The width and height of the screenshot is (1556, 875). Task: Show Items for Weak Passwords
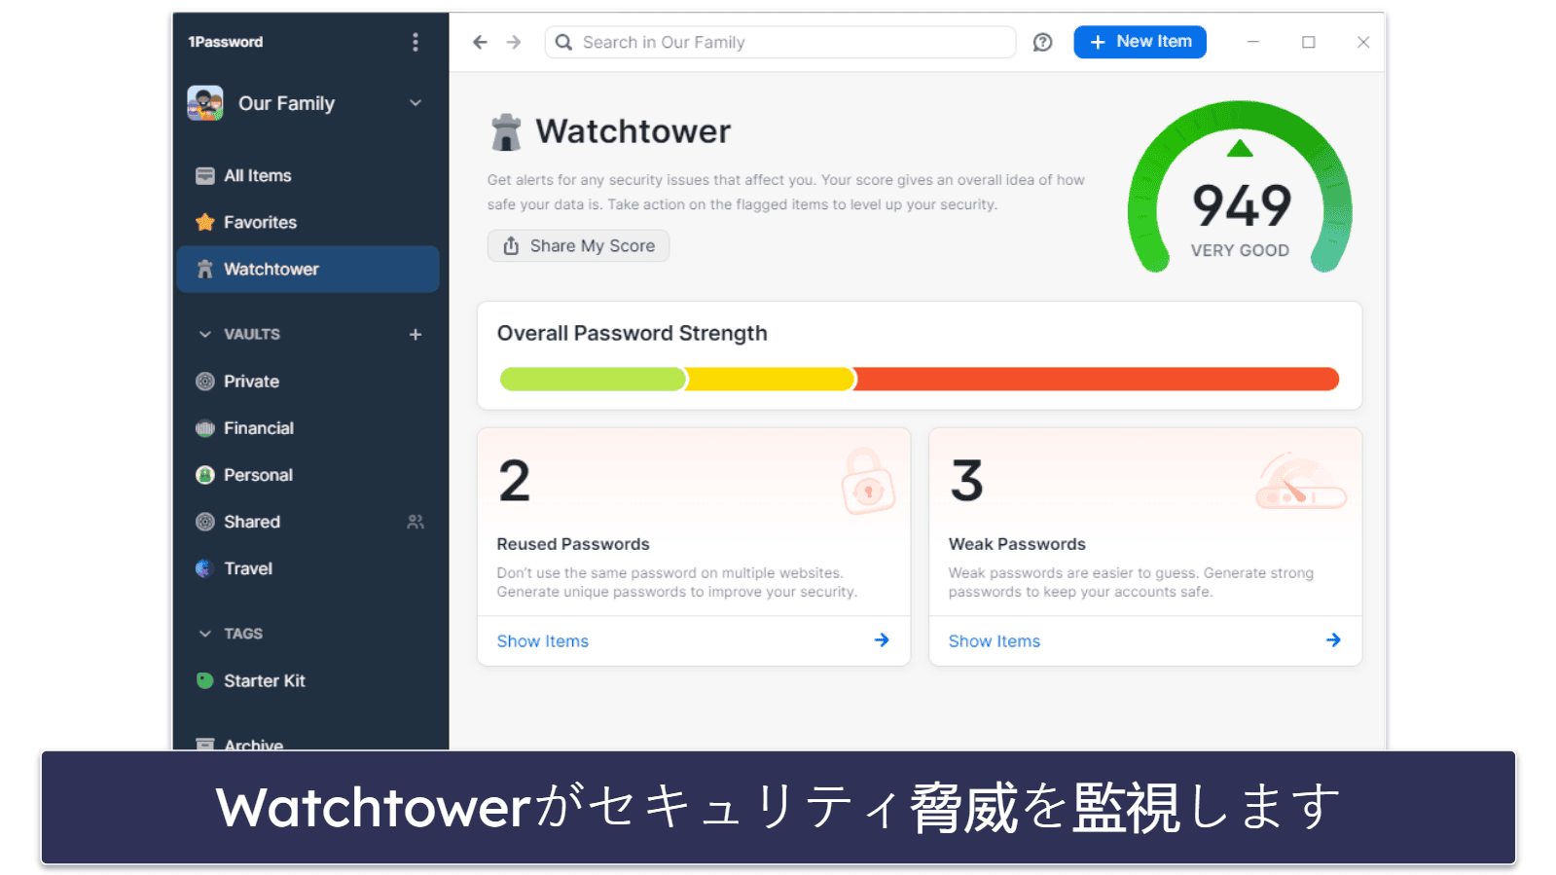tap(995, 641)
